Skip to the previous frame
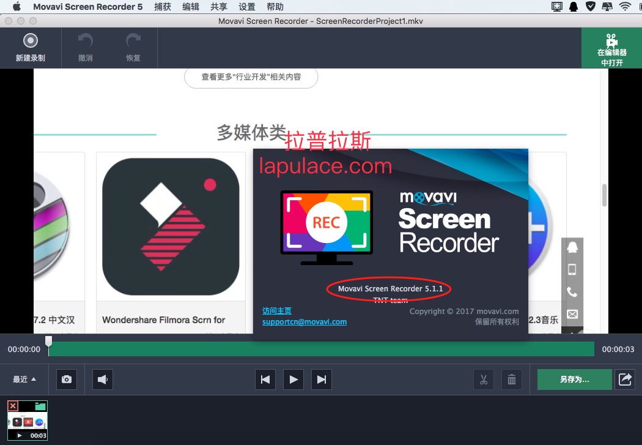 point(265,380)
